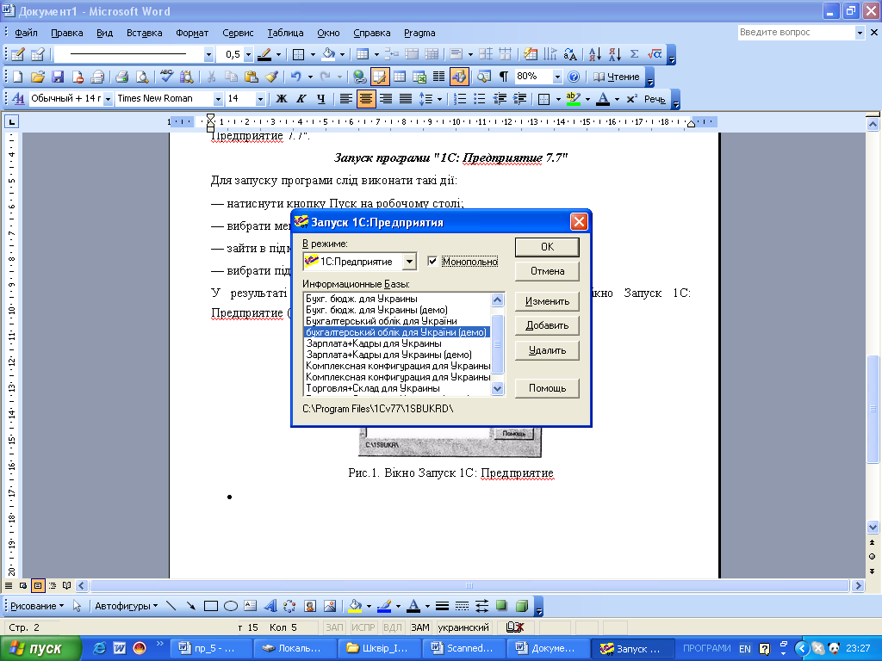Click the Помощь button

(547, 388)
